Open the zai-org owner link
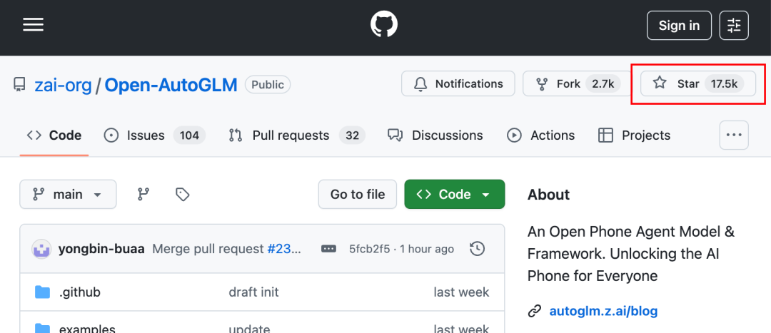This screenshot has height=333, width=771. (63, 85)
